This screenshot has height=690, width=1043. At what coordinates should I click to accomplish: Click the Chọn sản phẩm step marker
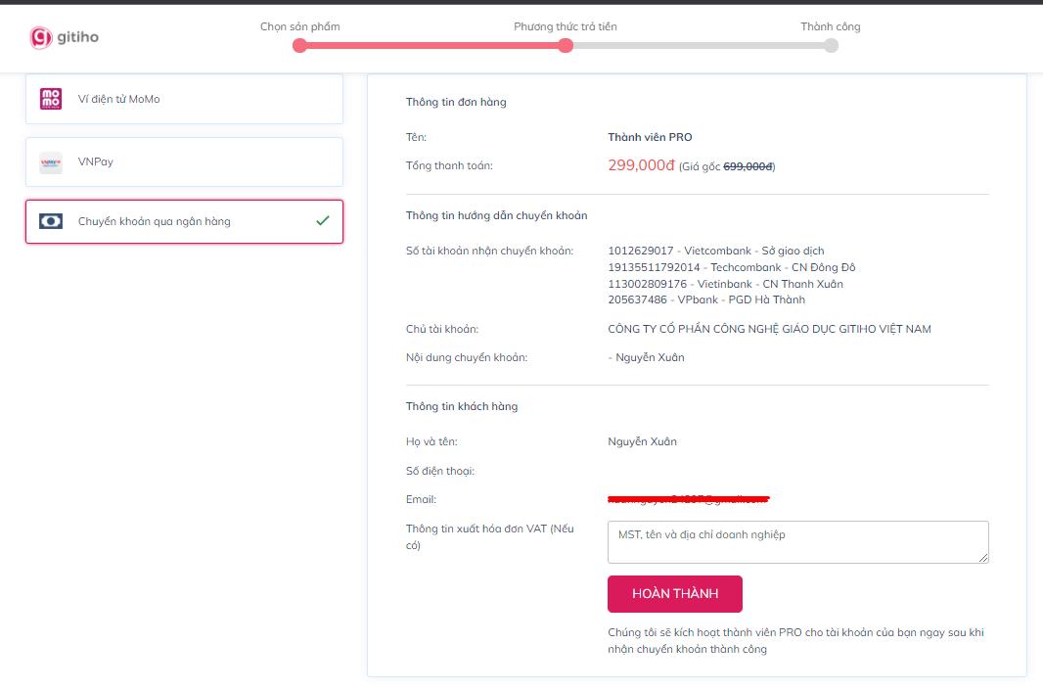300,46
